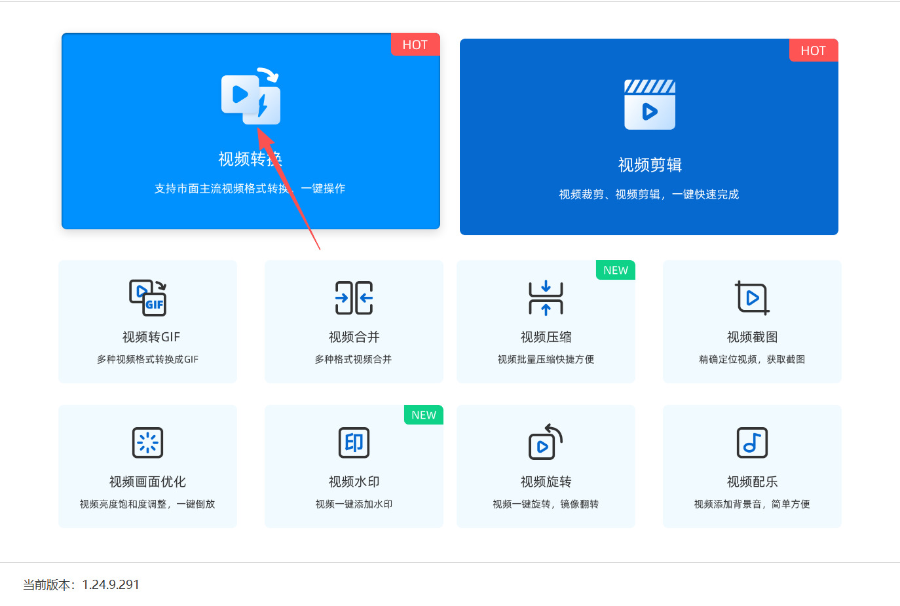900x606 pixels.
Task: Click the 视频剪辑 clapperboard icon
Action: click(x=650, y=105)
